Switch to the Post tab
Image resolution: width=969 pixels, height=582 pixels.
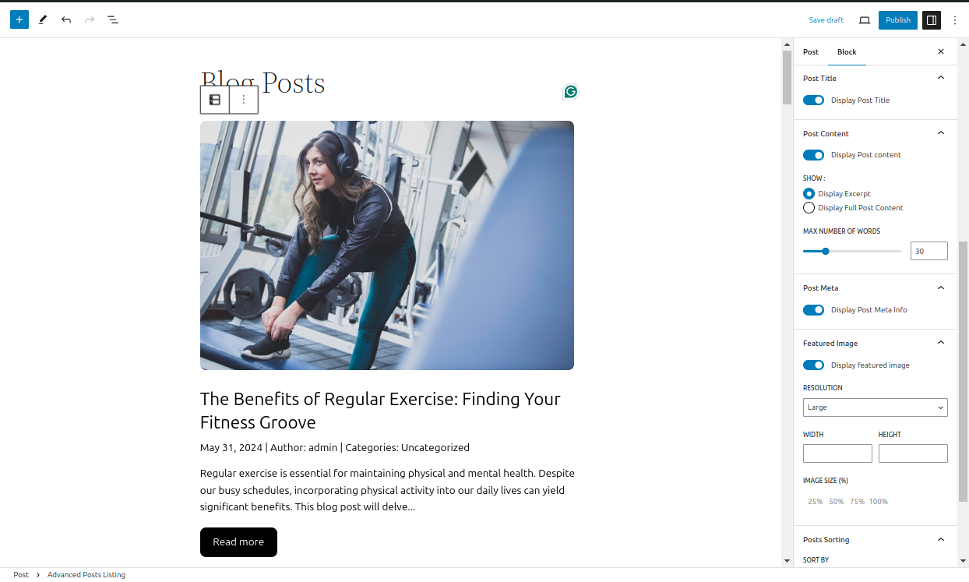tap(811, 52)
